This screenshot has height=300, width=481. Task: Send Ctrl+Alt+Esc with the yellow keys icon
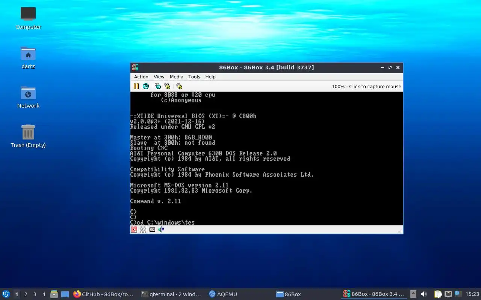pos(167,86)
